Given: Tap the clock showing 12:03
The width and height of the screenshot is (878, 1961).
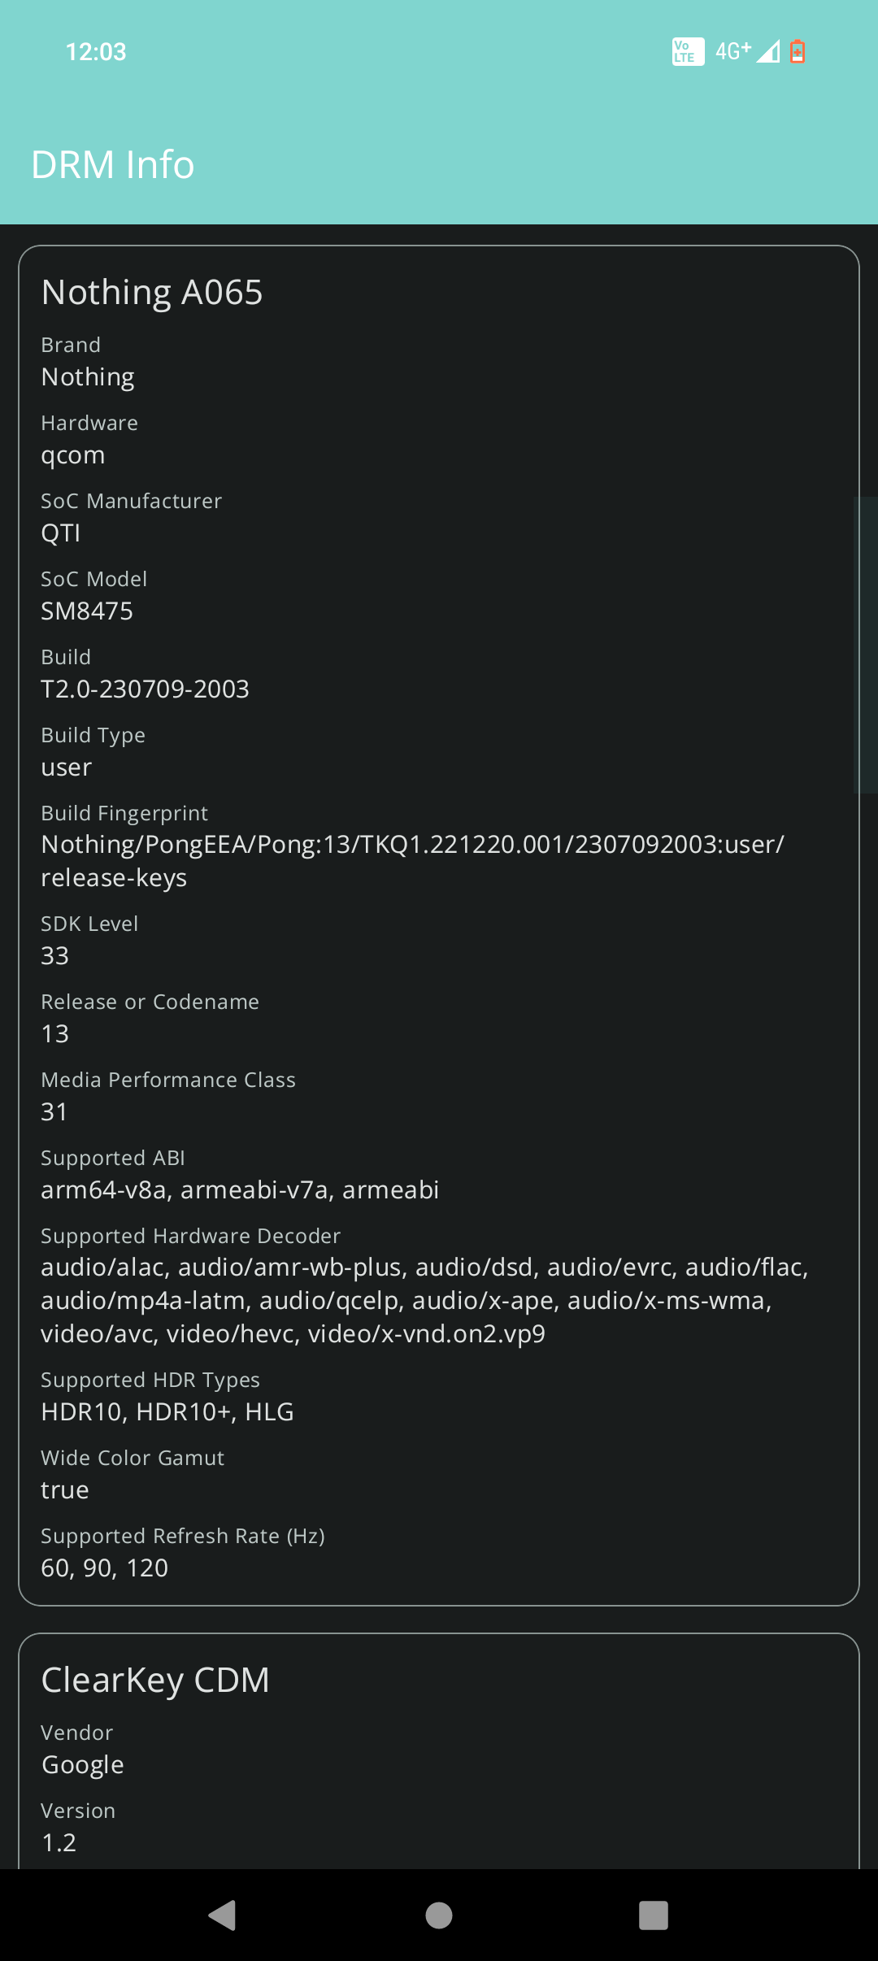Looking at the screenshot, I should click(96, 51).
